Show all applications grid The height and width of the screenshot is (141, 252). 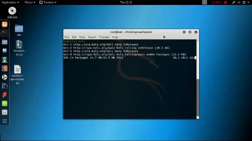[x=4, y=121]
